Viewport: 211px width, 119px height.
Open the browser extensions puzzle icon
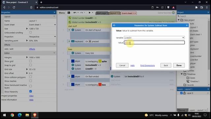pyautogui.click(x=196, y=7)
